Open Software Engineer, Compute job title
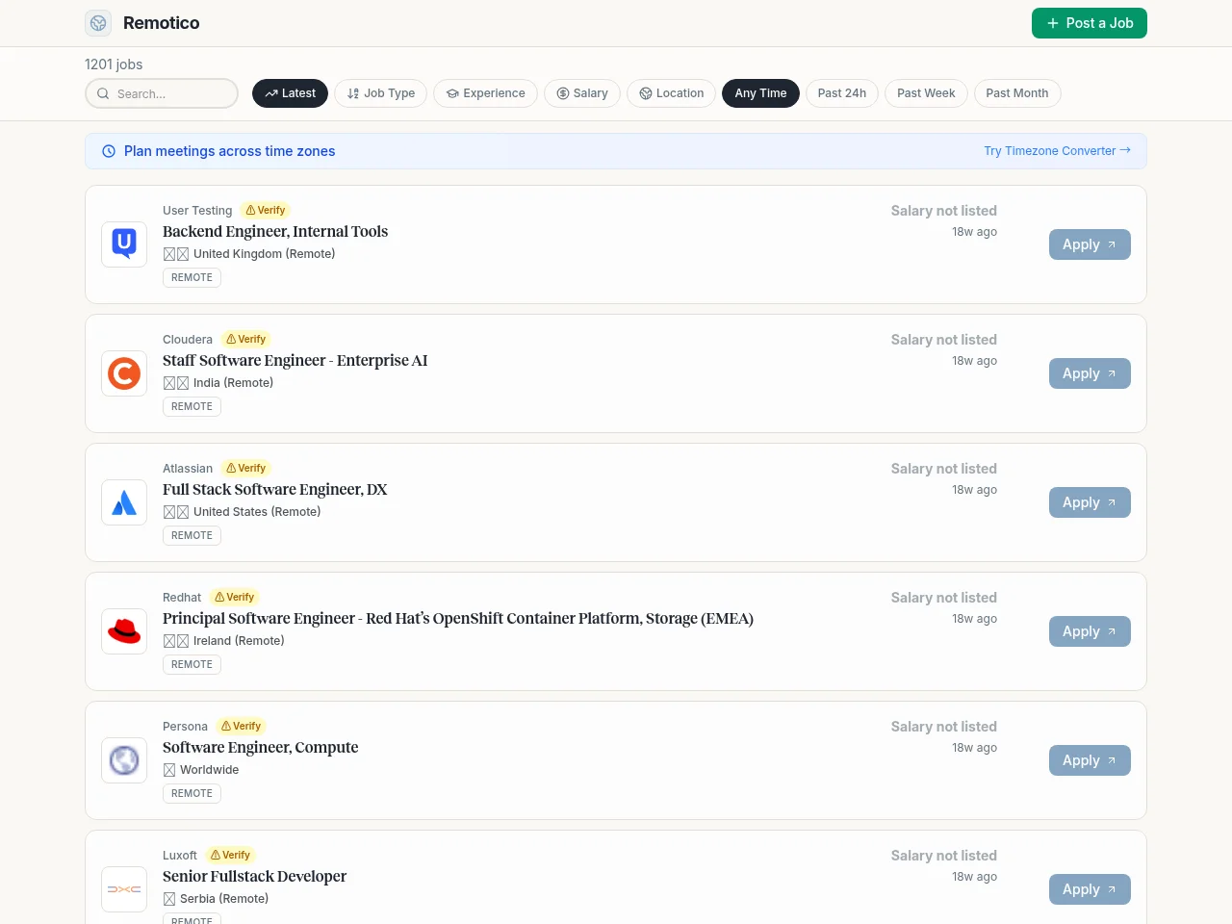This screenshot has width=1232, height=924. (260, 747)
